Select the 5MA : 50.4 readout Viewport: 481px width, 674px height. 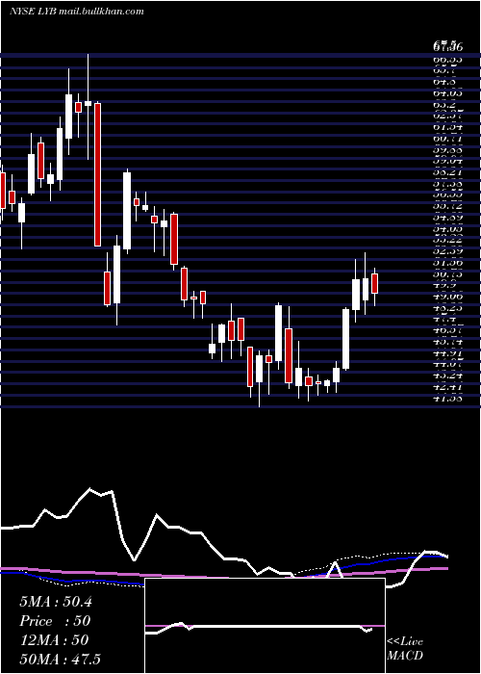56,602
